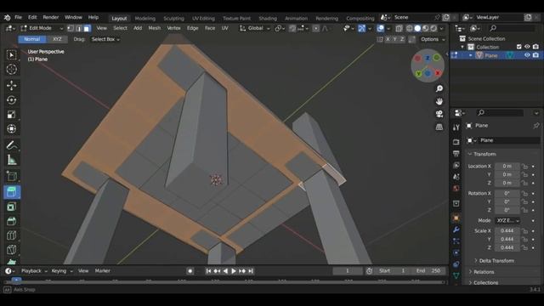
Task: Hide Collection in viewport via eye icon
Action: 527,47
